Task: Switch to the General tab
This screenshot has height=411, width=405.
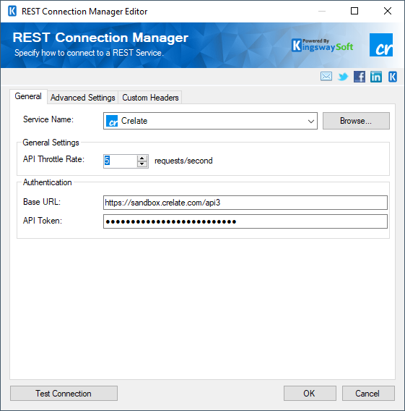Action: click(28, 96)
